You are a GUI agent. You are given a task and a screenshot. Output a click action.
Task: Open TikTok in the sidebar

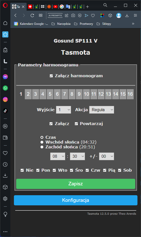tap(5, 111)
